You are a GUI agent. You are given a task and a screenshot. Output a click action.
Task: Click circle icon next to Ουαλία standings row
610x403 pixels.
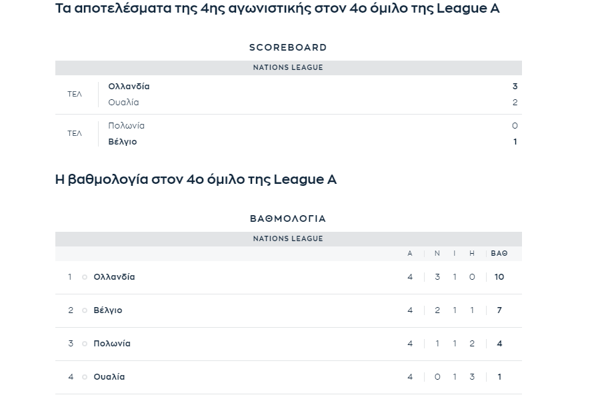[85, 377]
